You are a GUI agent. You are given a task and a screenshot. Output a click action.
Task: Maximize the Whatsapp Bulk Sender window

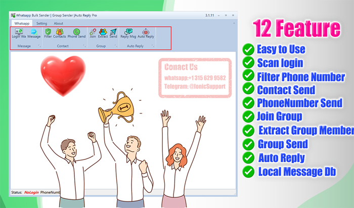[226, 15]
